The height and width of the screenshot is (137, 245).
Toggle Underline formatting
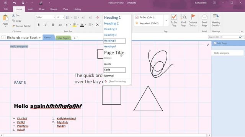coord(53,25)
